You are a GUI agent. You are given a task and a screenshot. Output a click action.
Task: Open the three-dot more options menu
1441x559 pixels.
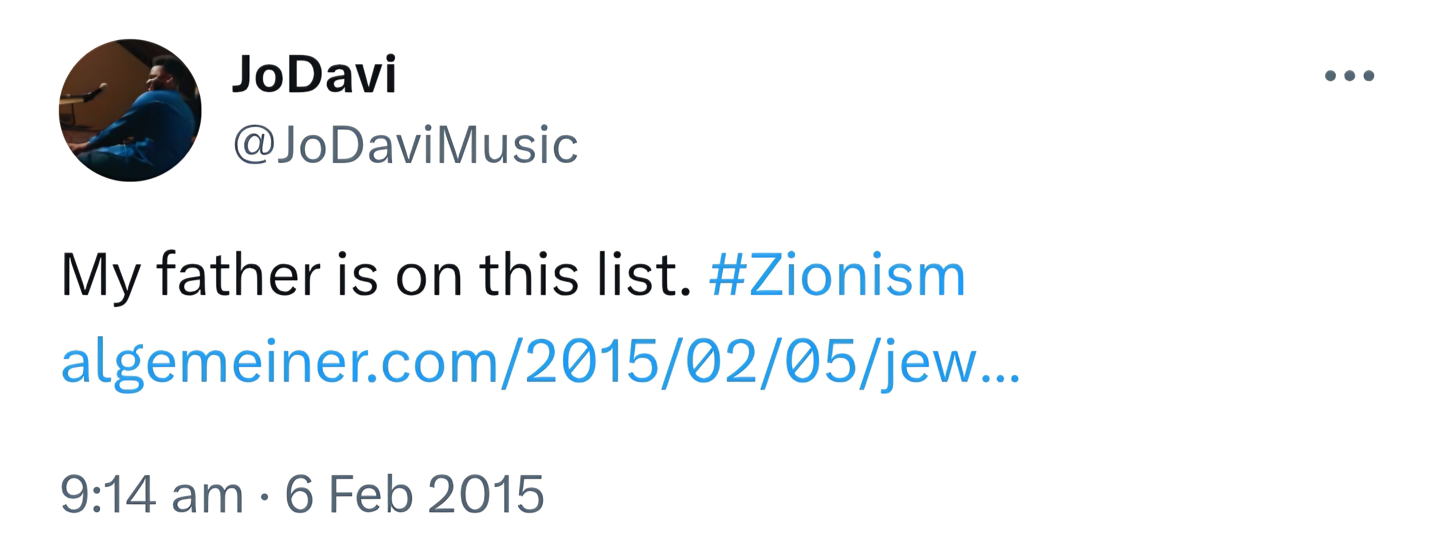pyautogui.click(x=1349, y=75)
